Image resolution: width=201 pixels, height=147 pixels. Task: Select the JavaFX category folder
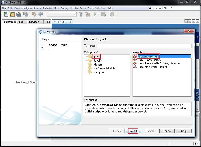pos(98,61)
